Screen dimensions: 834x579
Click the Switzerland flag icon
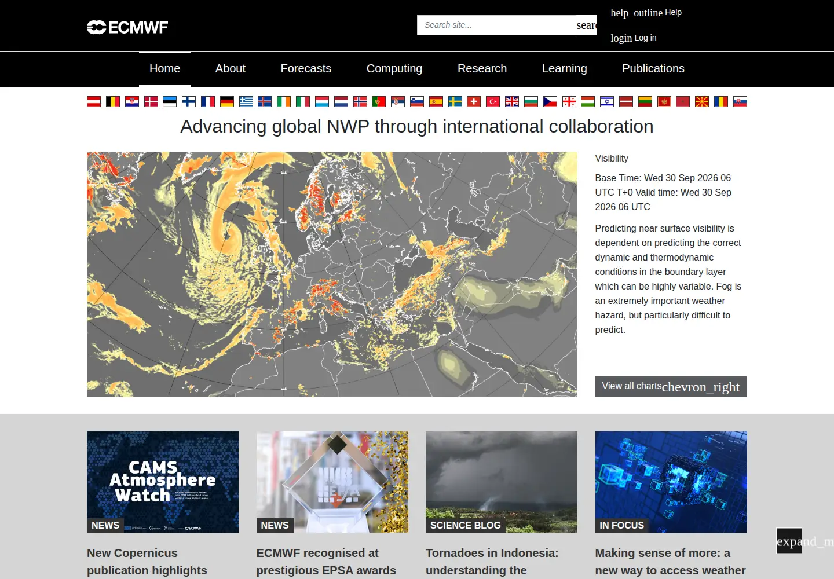click(x=474, y=102)
